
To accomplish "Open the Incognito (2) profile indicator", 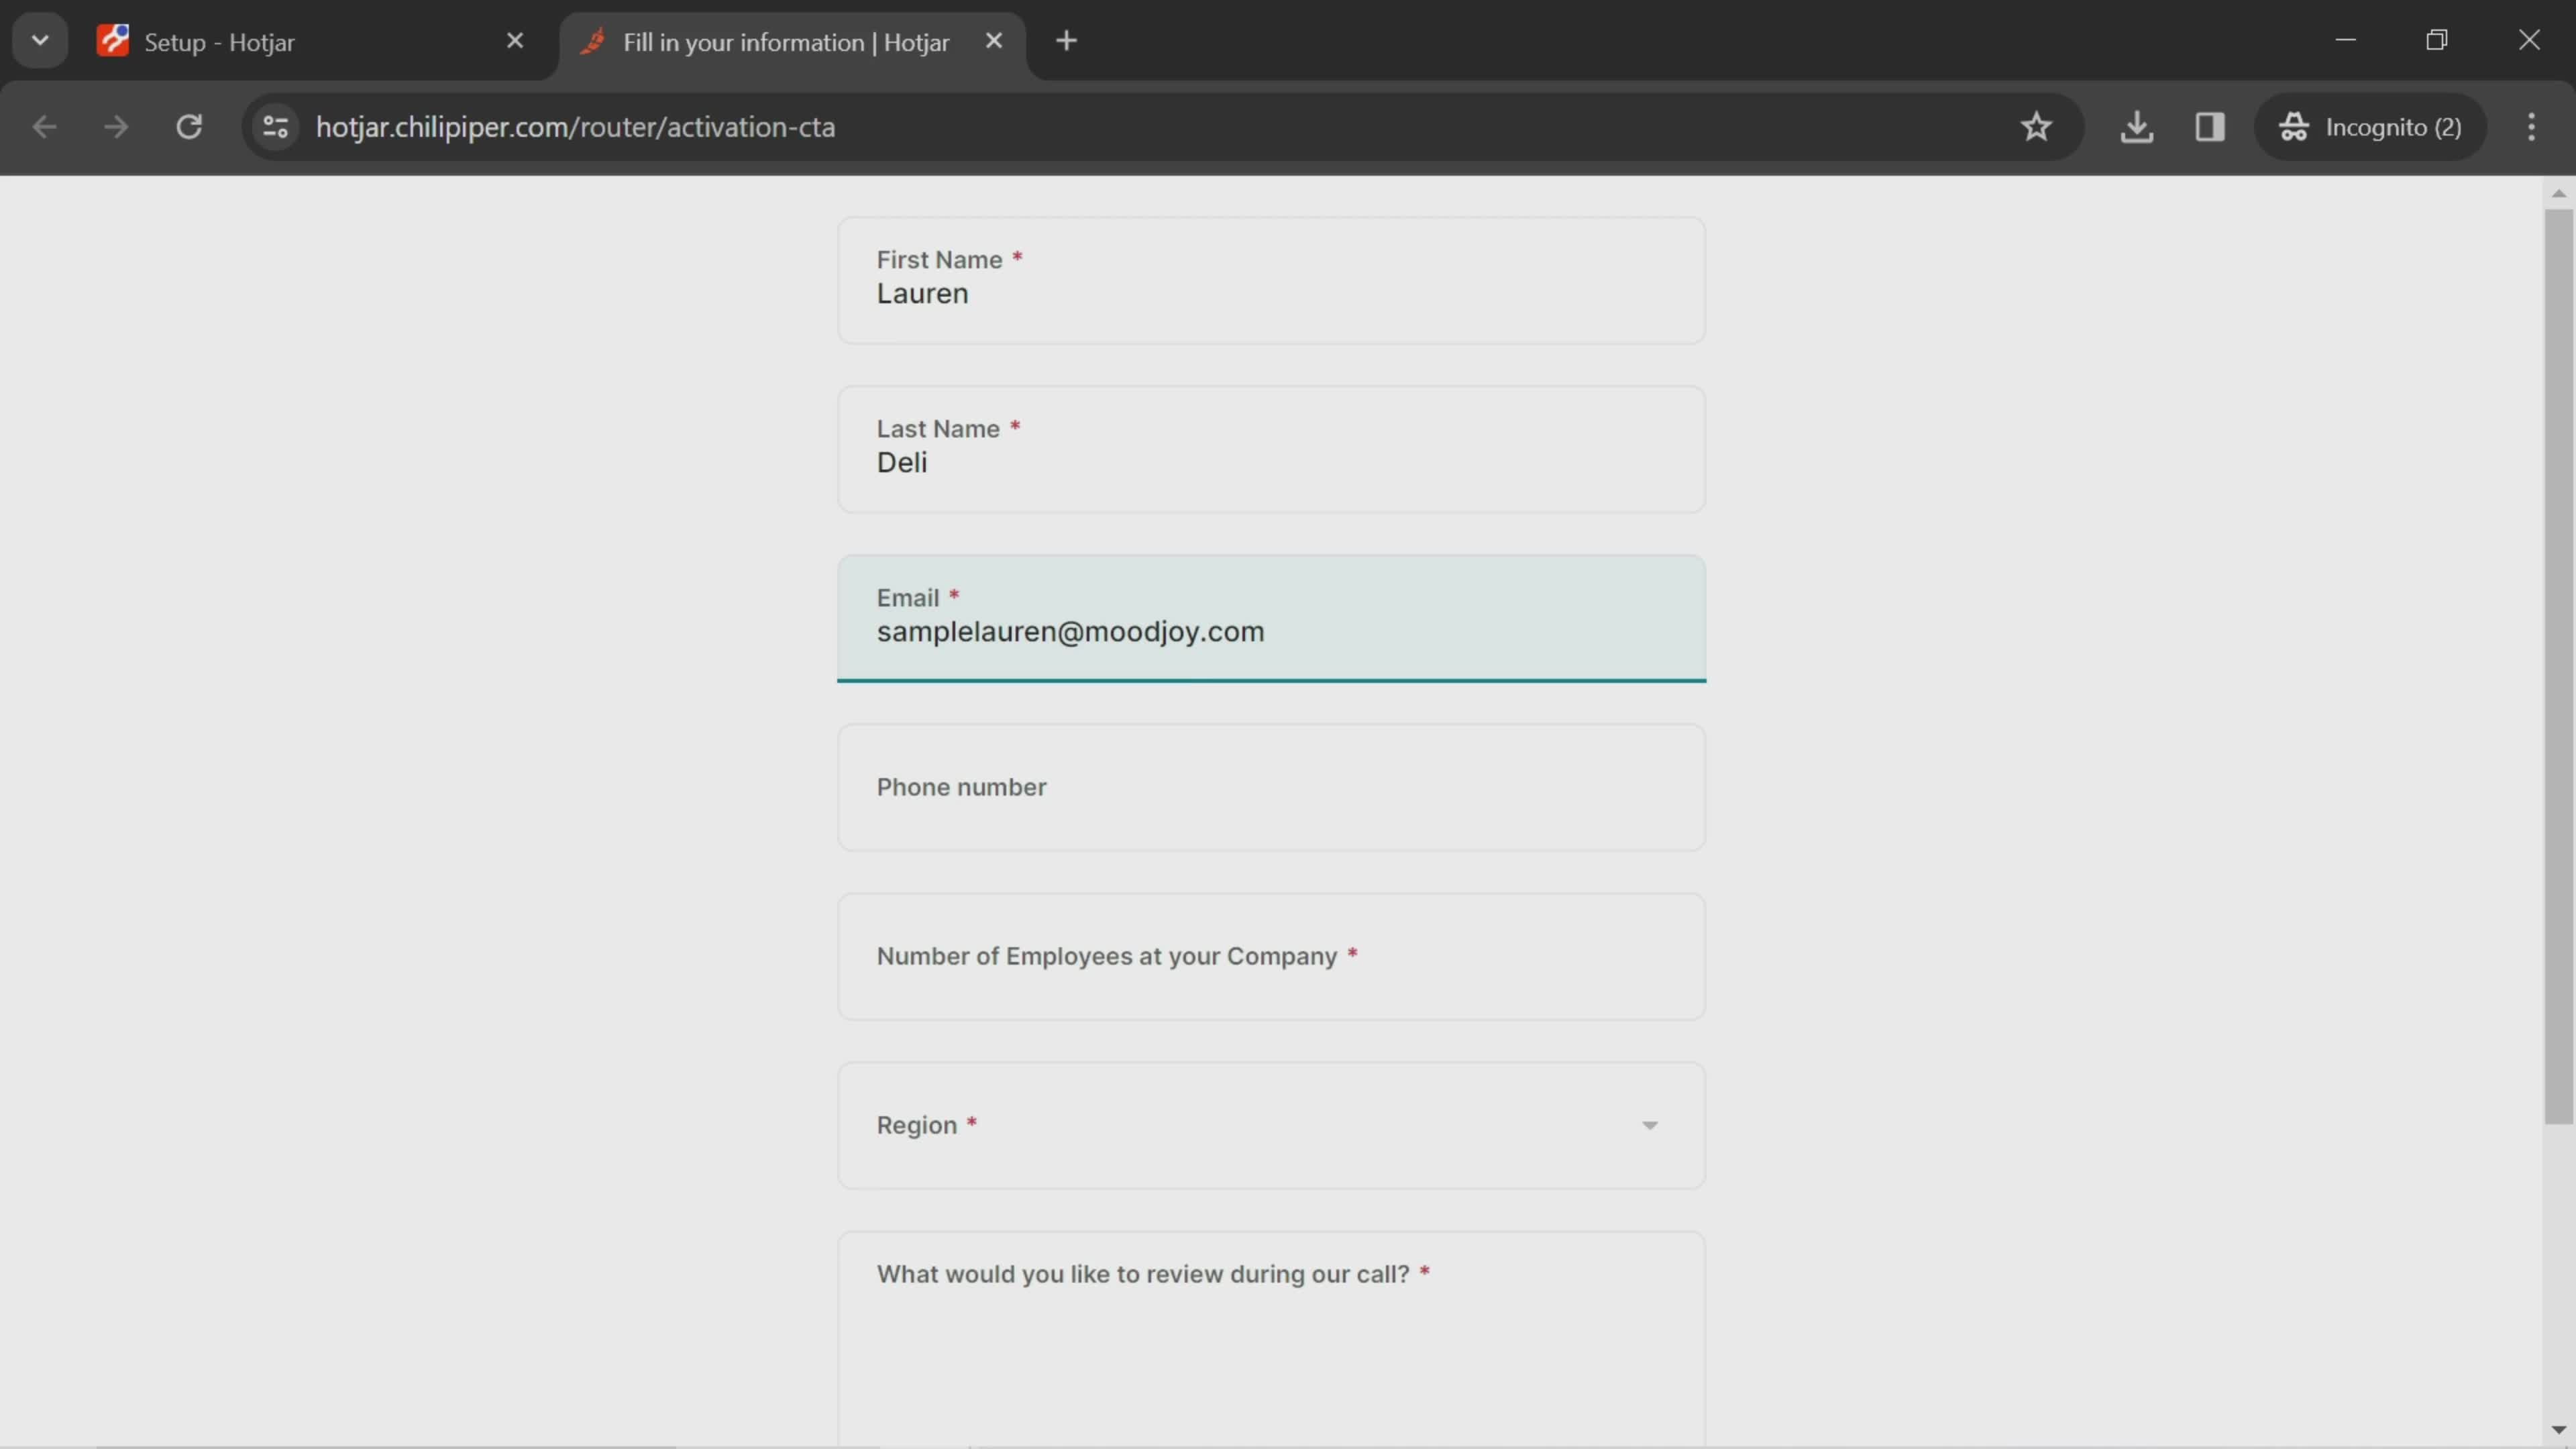I will pos(2369,127).
